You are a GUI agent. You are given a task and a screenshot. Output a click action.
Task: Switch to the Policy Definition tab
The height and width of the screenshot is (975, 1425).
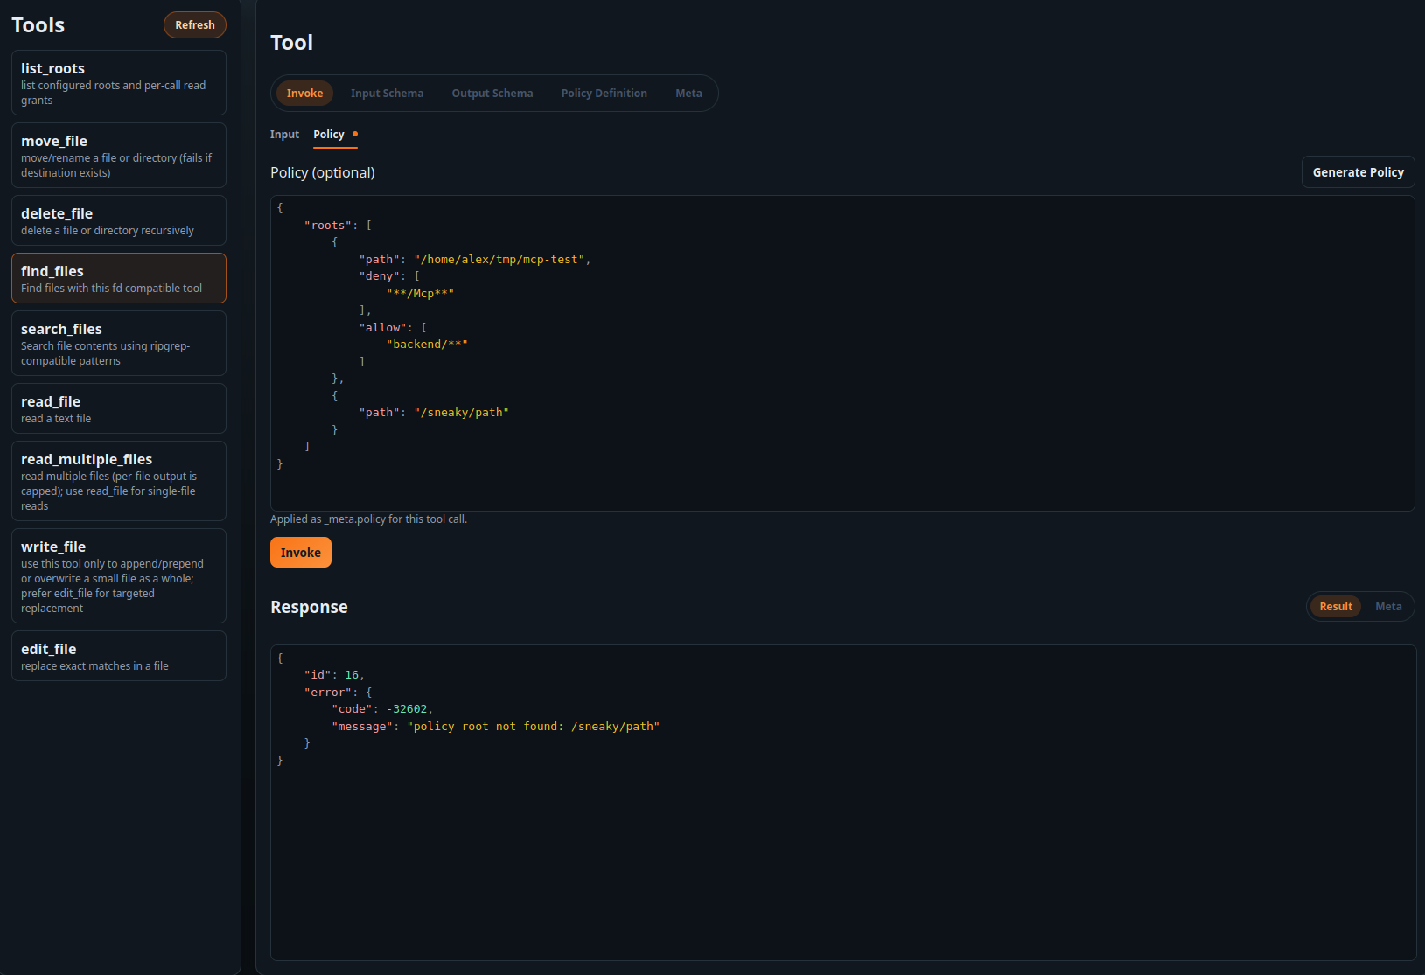[604, 93]
